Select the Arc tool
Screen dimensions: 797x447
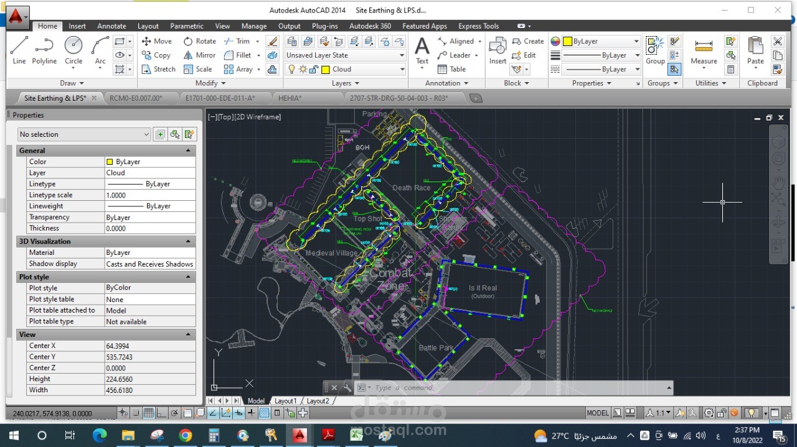(100, 50)
